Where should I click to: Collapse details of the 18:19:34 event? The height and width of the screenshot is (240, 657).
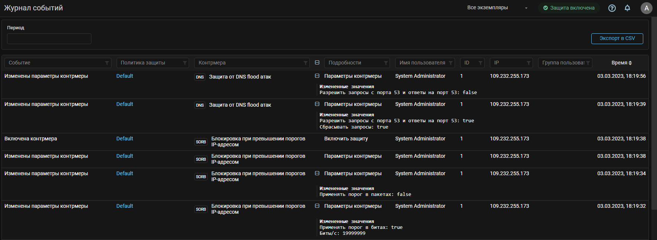(317, 173)
